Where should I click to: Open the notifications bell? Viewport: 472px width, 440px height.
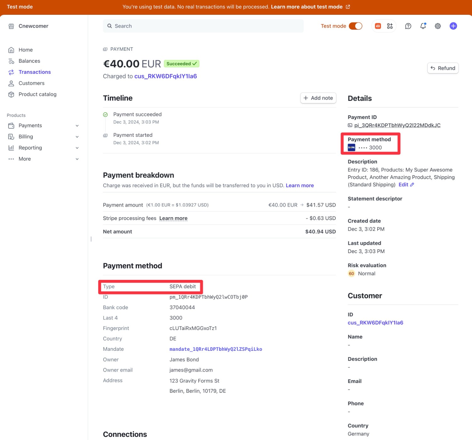pos(423,26)
